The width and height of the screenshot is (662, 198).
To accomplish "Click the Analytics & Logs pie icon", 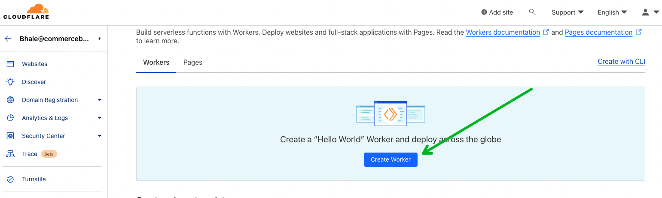I will point(10,118).
